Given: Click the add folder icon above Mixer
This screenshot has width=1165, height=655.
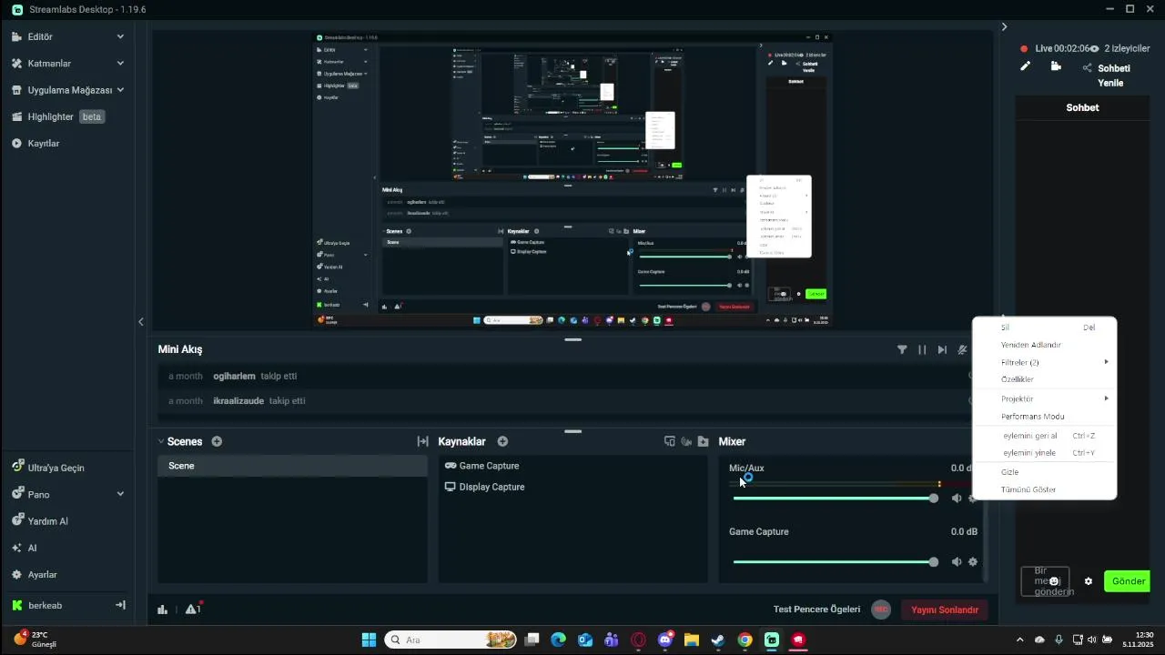Looking at the screenshot, I should pyautogui.click(x=703, y=441).
